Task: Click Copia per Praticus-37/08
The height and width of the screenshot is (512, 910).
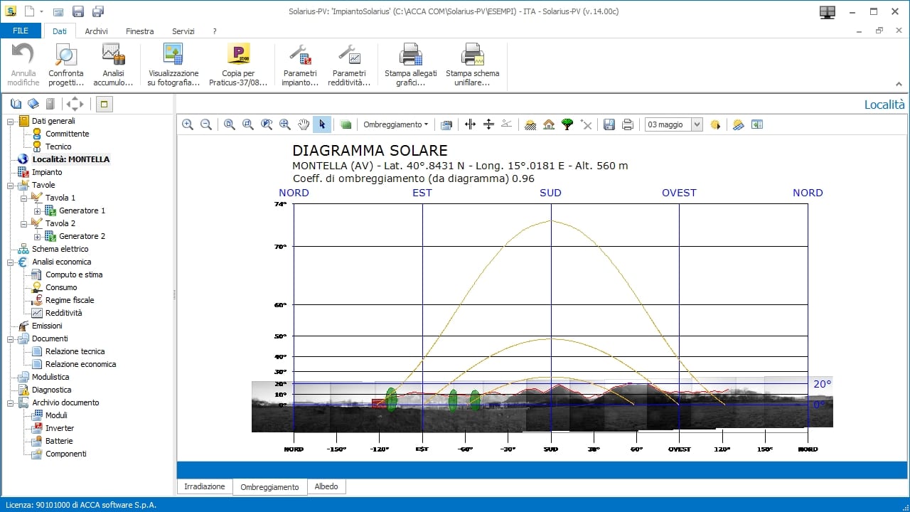Action: [x=238, y=65]
